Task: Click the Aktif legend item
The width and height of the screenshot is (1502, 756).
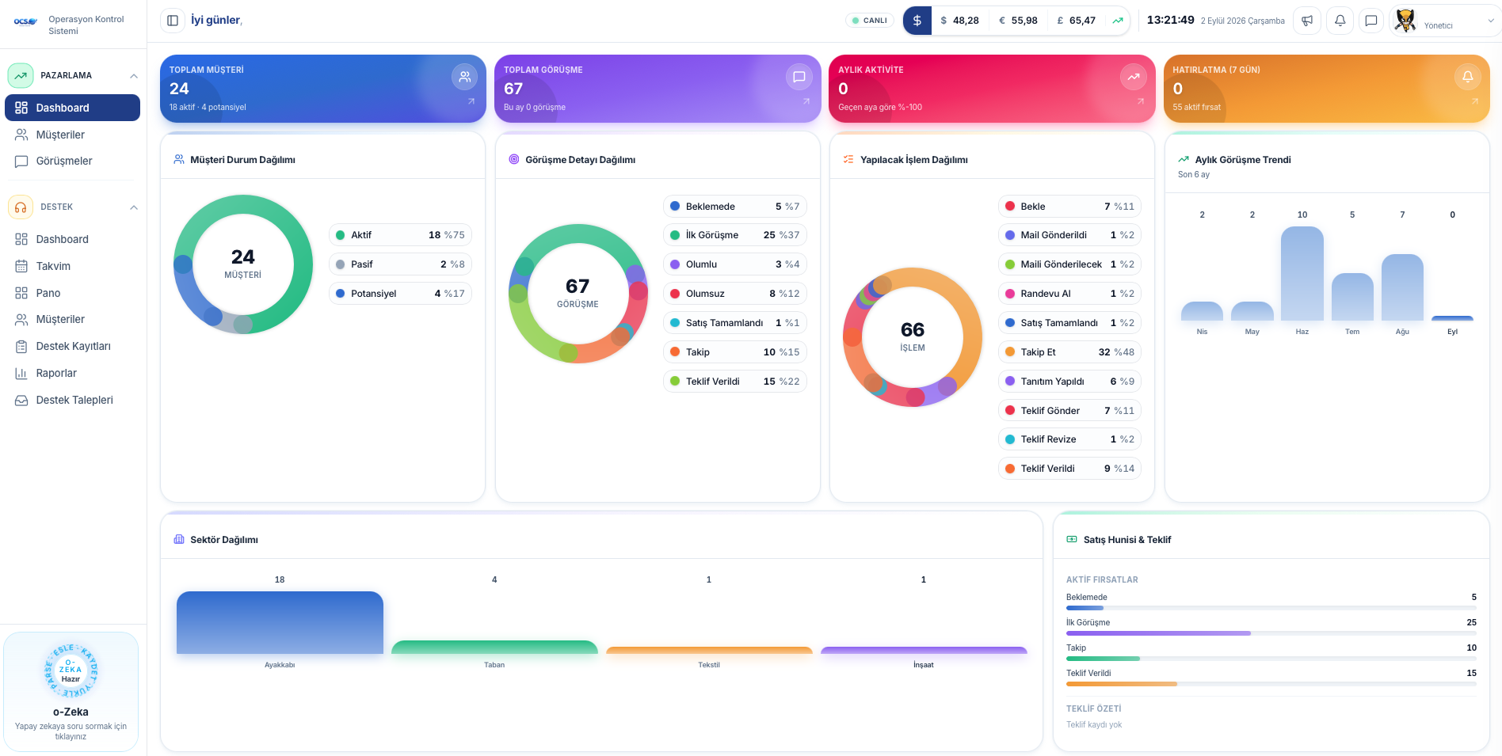Action: (400, 235)
